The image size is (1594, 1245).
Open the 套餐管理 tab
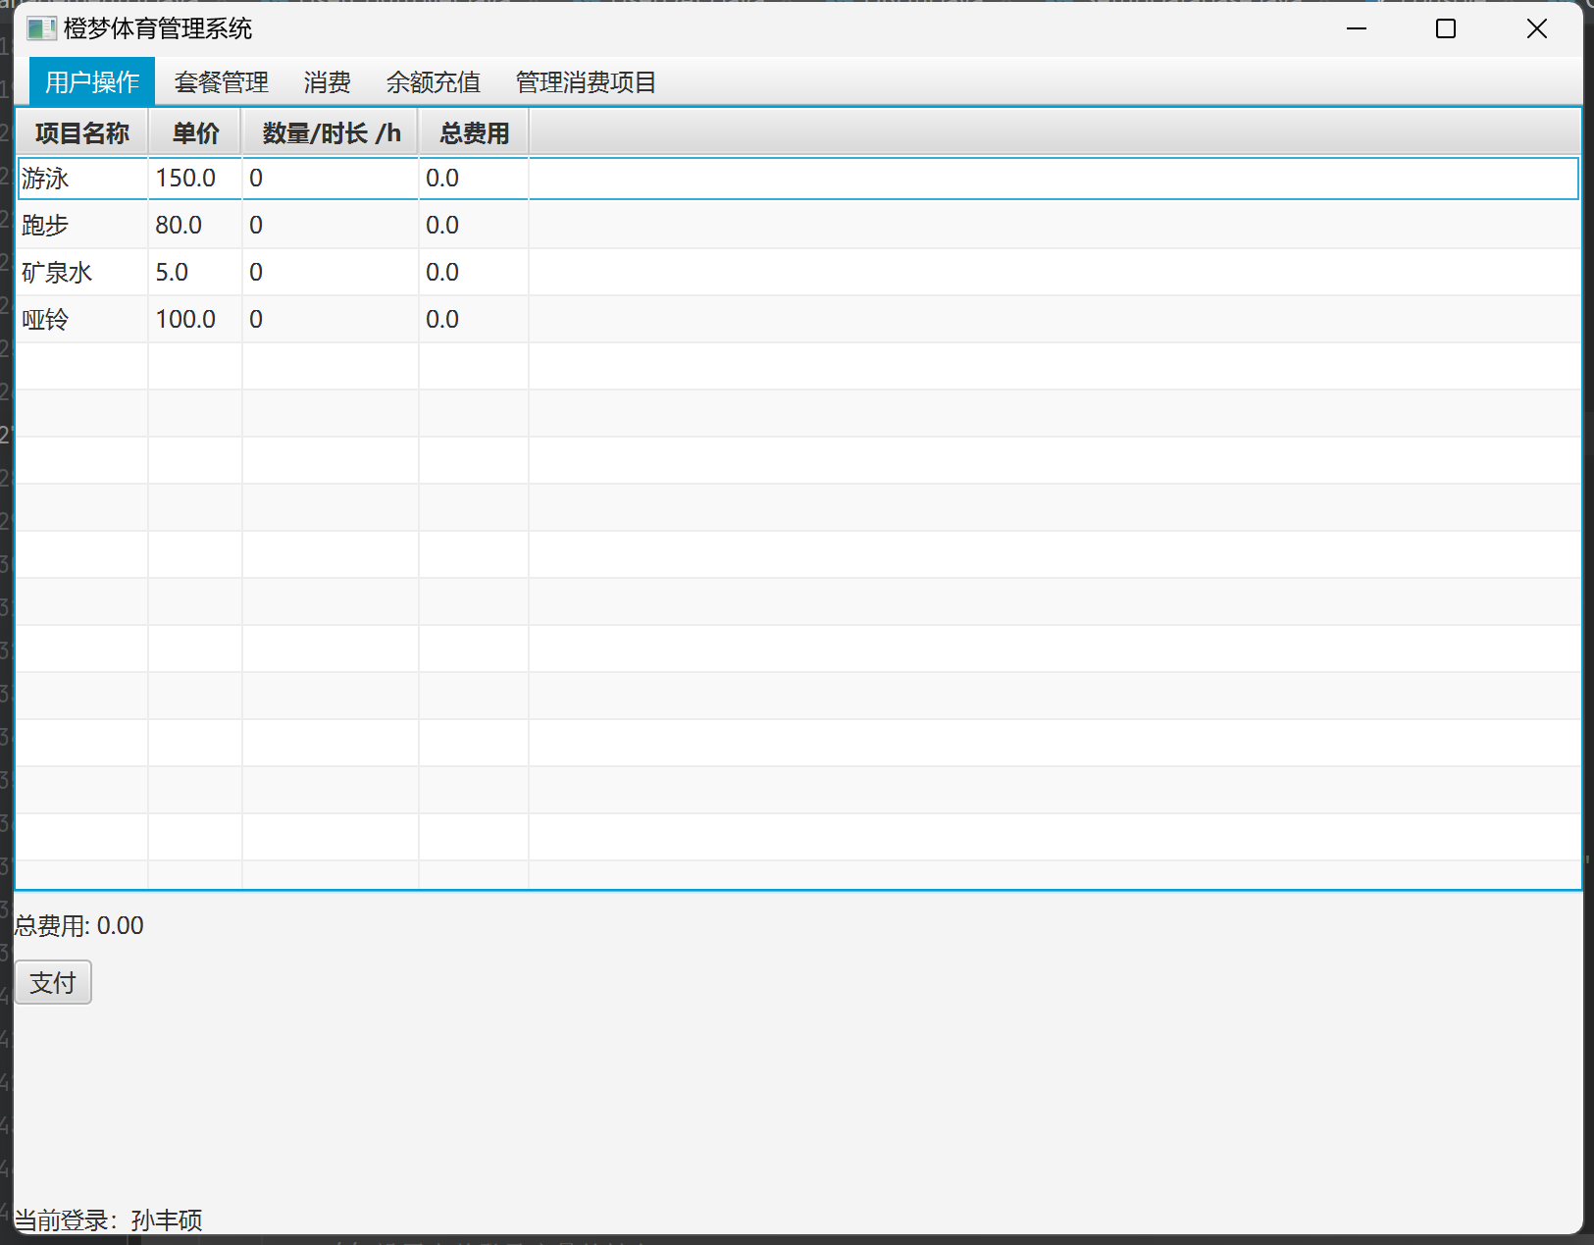(x=222, y=82)
